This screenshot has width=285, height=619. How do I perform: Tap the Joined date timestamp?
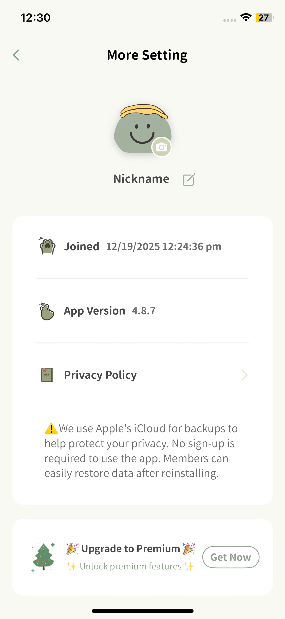[x=164, y=246]
